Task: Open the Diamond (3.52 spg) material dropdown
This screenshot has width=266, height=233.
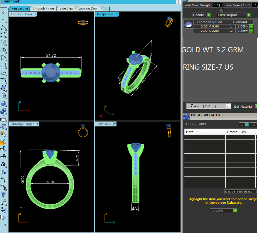Action: pos(228,106)
